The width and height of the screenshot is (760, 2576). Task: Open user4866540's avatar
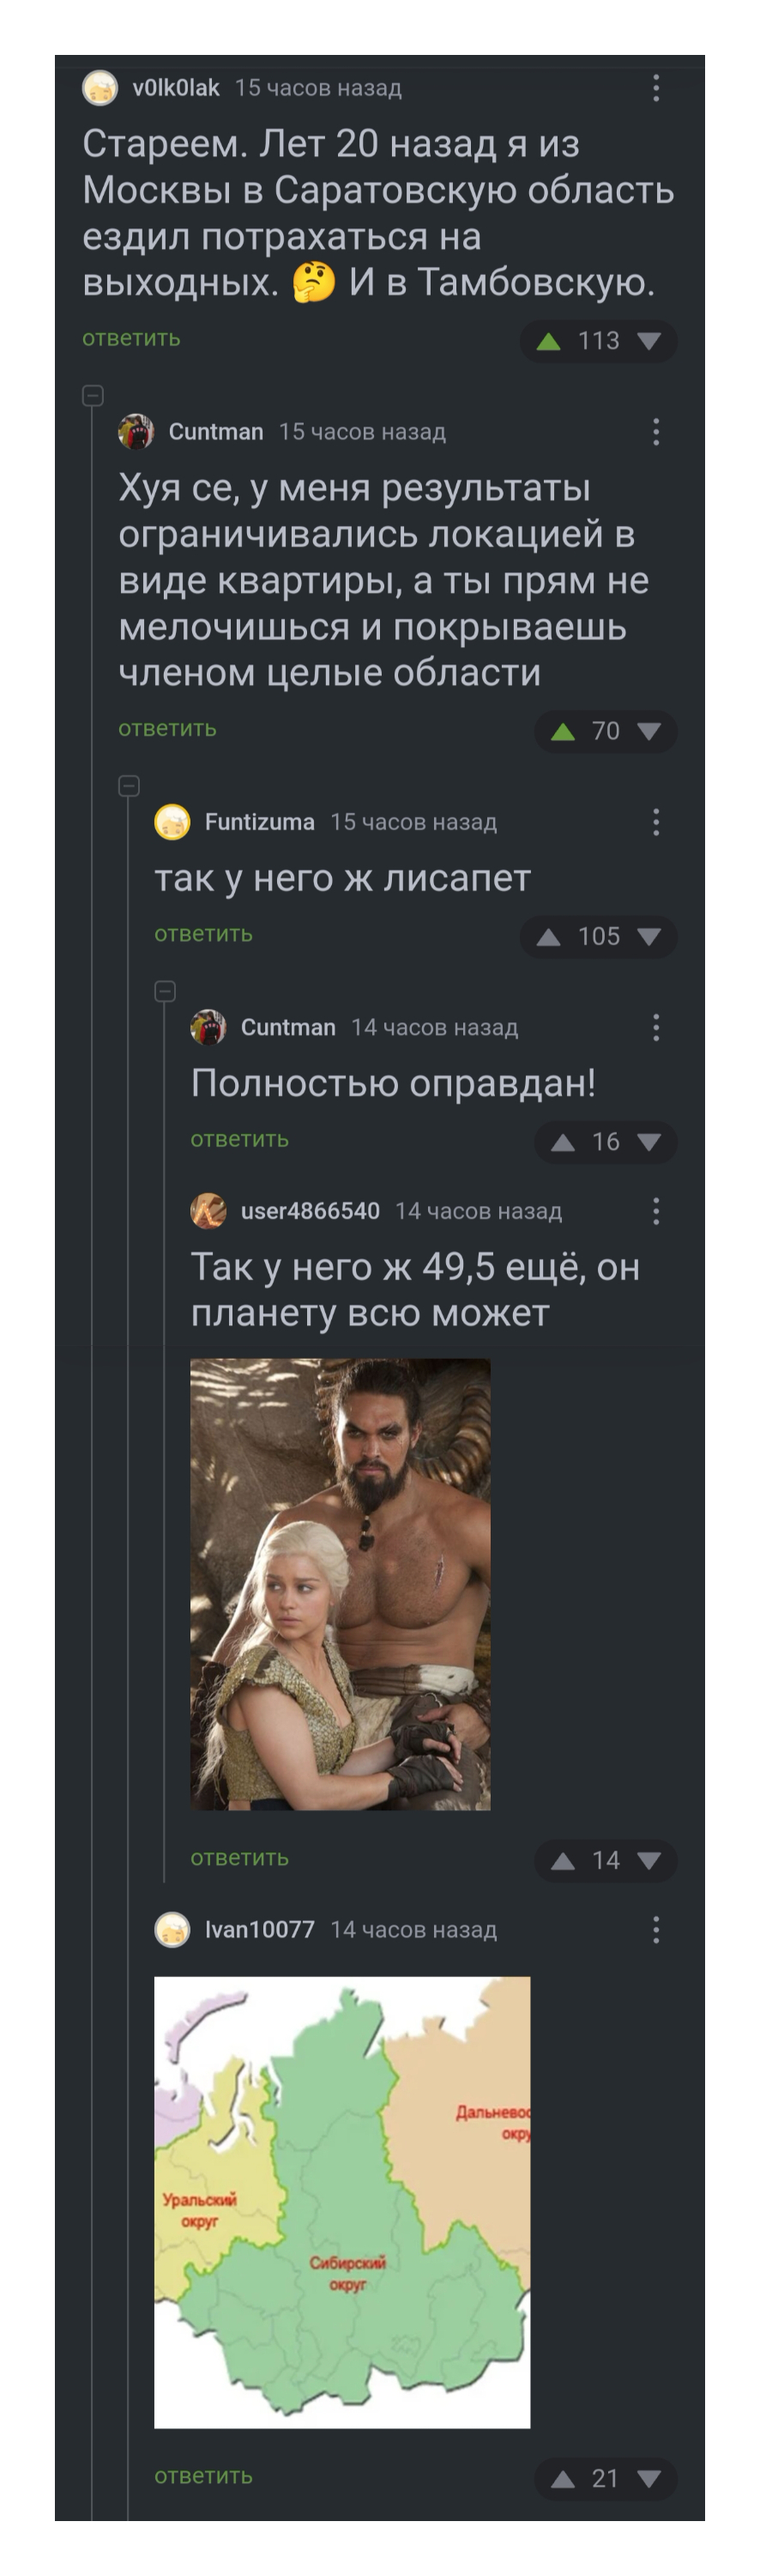(x=208, y=1211)
